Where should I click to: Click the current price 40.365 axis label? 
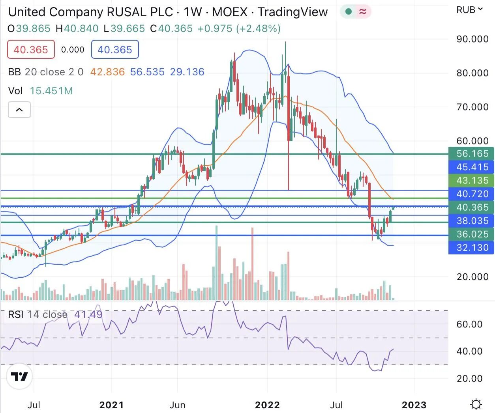(x=472, y=207)
